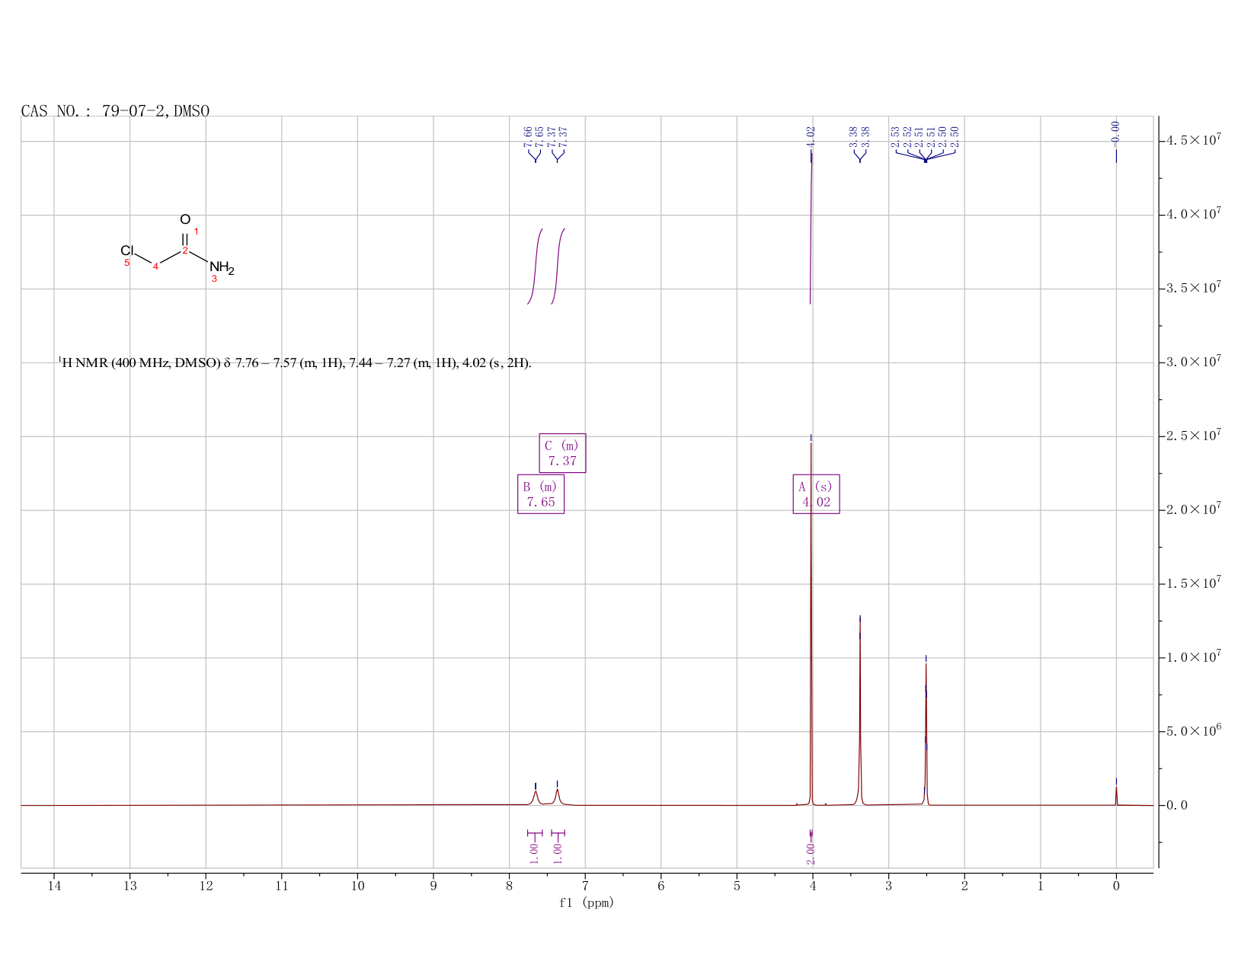Select the Cl atom in the structure

[127, 251]
